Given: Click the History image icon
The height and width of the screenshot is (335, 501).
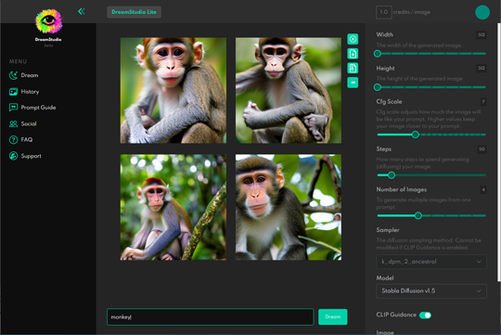Looking at the screenshot, I should coord(13,92).
